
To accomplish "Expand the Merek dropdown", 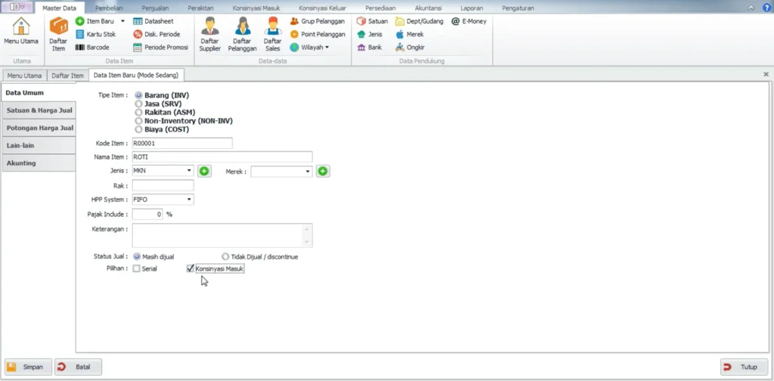I will tap(308, 172).
